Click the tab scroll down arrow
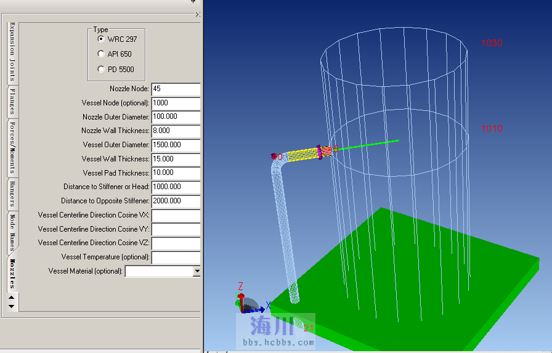The height and width of the screenshot is (353, 552). coord(12,306)
